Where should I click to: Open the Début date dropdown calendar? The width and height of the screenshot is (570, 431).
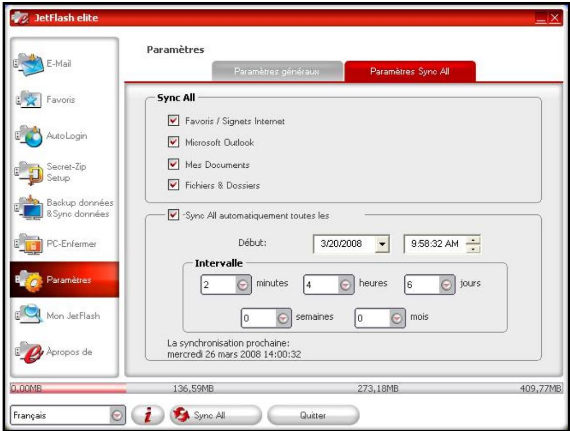pos(382,244)
